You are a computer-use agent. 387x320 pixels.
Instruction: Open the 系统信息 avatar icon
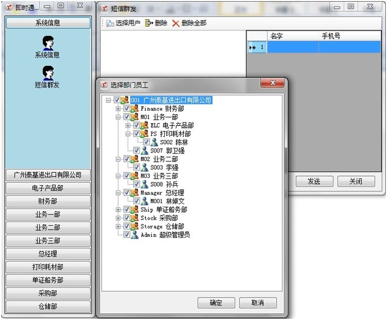(47, 42)
